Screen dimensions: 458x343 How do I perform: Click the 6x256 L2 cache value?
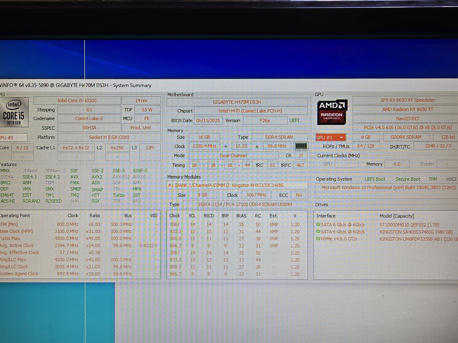pos(117,148)
